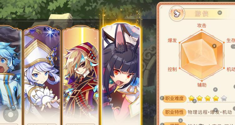This screenshot has height=125, width=235.
Task: Click the grey fifth difficulty star
Action: (224, 98)
